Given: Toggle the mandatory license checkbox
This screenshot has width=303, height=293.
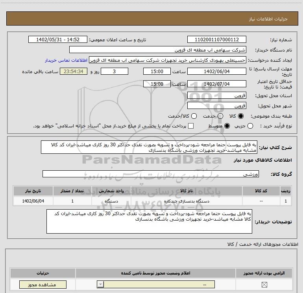Looking at the screenshot, I should 264,284.
